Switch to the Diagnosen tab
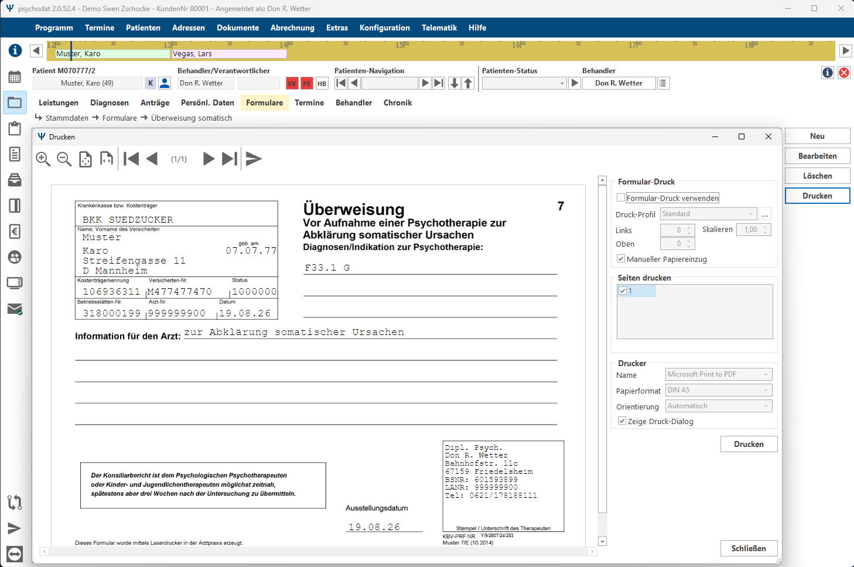This screenshot has width=854, height=567. [x=110, y=103]
